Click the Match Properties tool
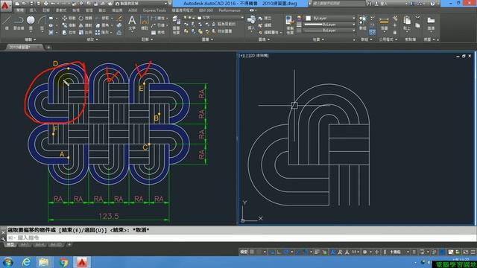The width and height of the screenshot is (477, 268). (289, 25)
